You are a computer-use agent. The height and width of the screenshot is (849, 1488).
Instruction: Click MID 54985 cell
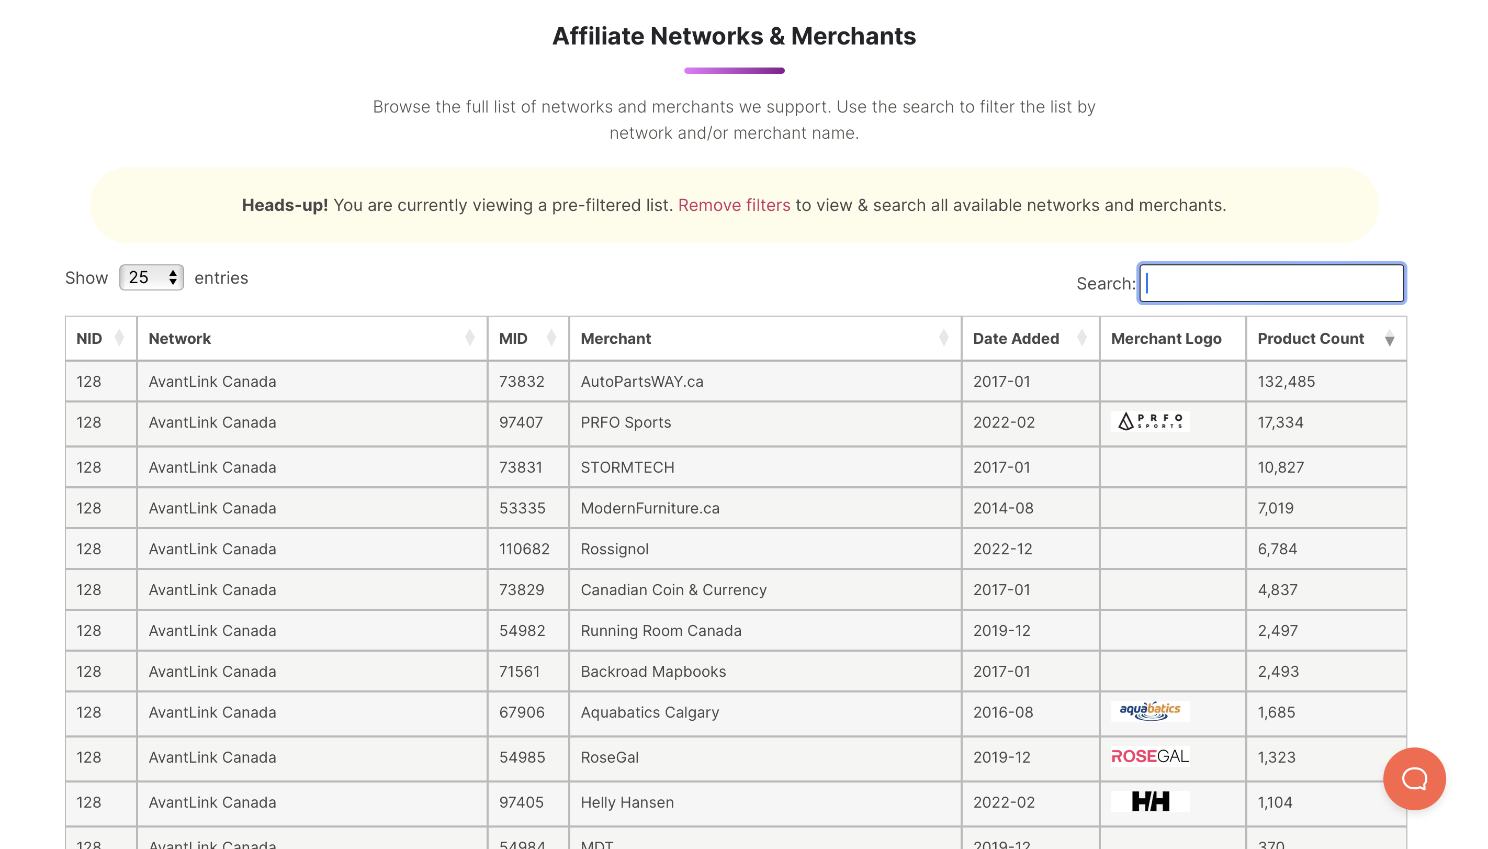tap(527, 758)
